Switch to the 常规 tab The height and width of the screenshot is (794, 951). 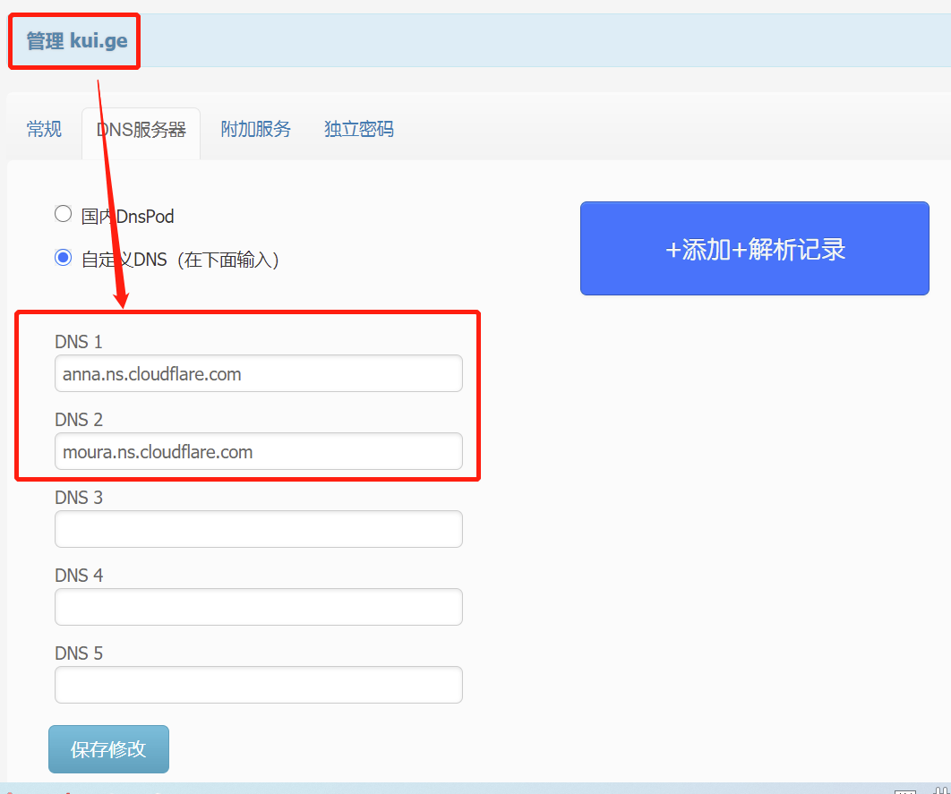pyautogui.click(x=44, y=129)
